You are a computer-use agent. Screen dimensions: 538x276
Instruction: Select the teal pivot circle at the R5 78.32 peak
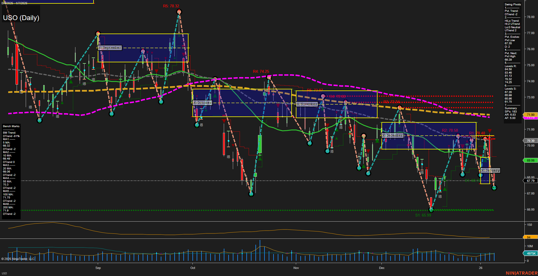click(x=179, y=12)
